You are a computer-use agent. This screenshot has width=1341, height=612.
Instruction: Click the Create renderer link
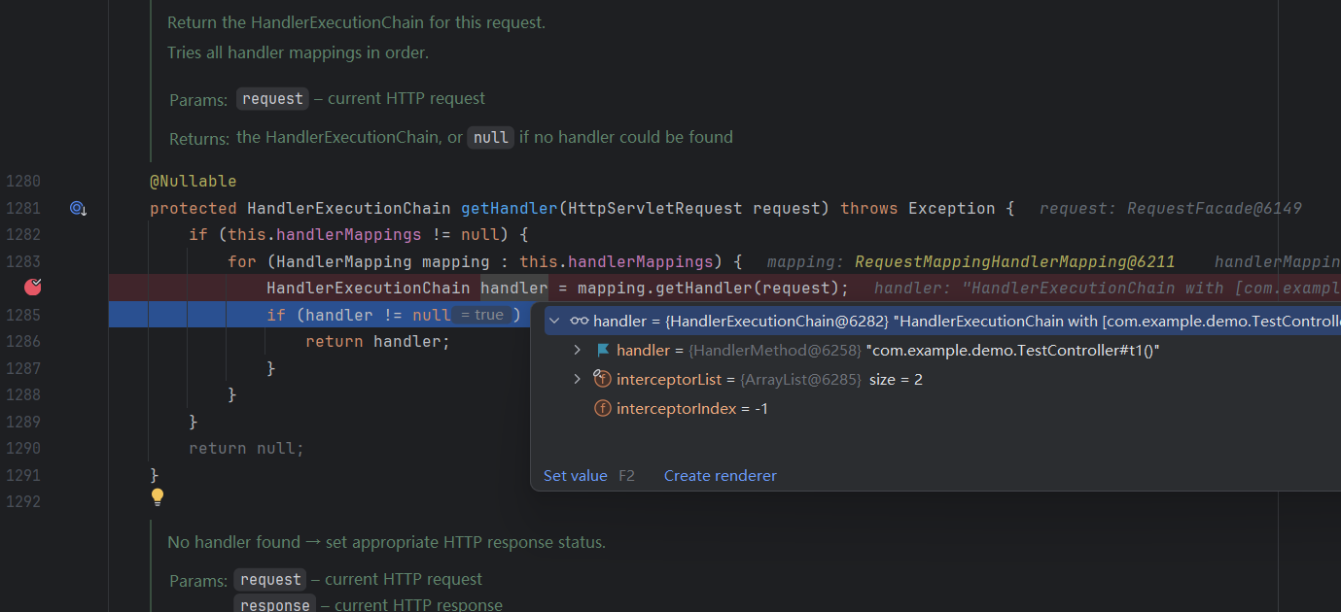[720, 476]
